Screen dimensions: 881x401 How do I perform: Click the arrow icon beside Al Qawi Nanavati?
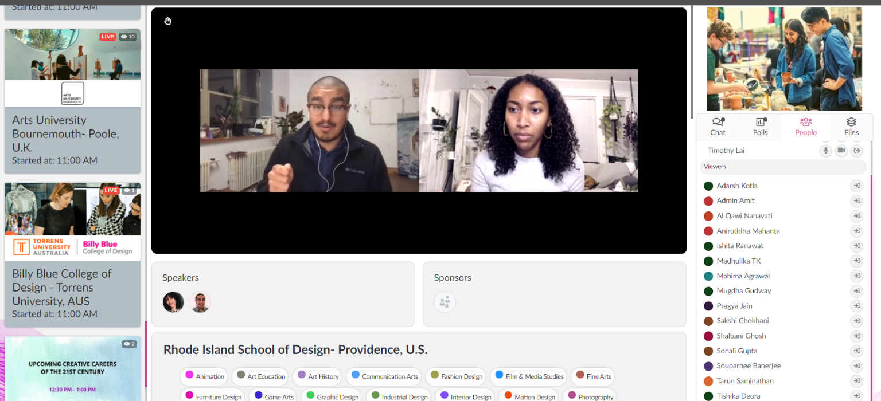pos(856,216)
